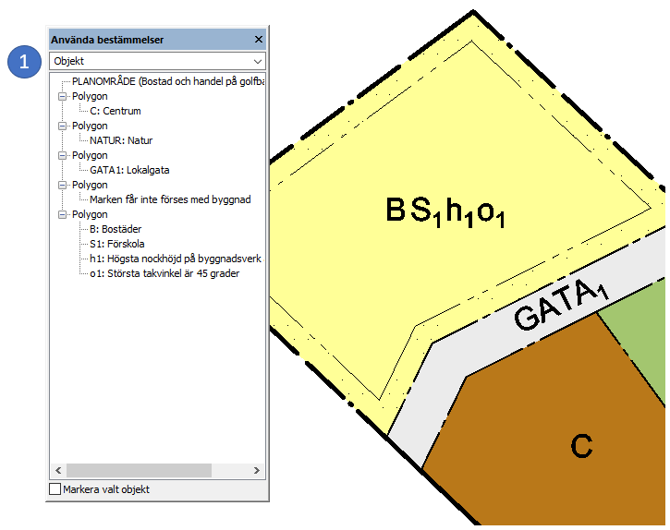Choose the GATA1: Lokalgata entry
670x530 pixels.
coord(129,170)
